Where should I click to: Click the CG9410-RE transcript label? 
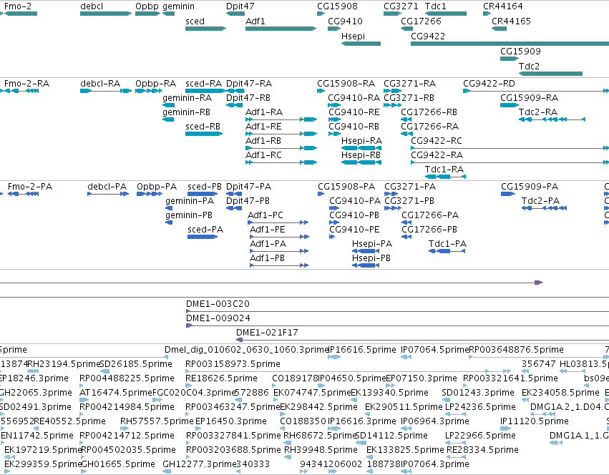click(x=354, y=112)
